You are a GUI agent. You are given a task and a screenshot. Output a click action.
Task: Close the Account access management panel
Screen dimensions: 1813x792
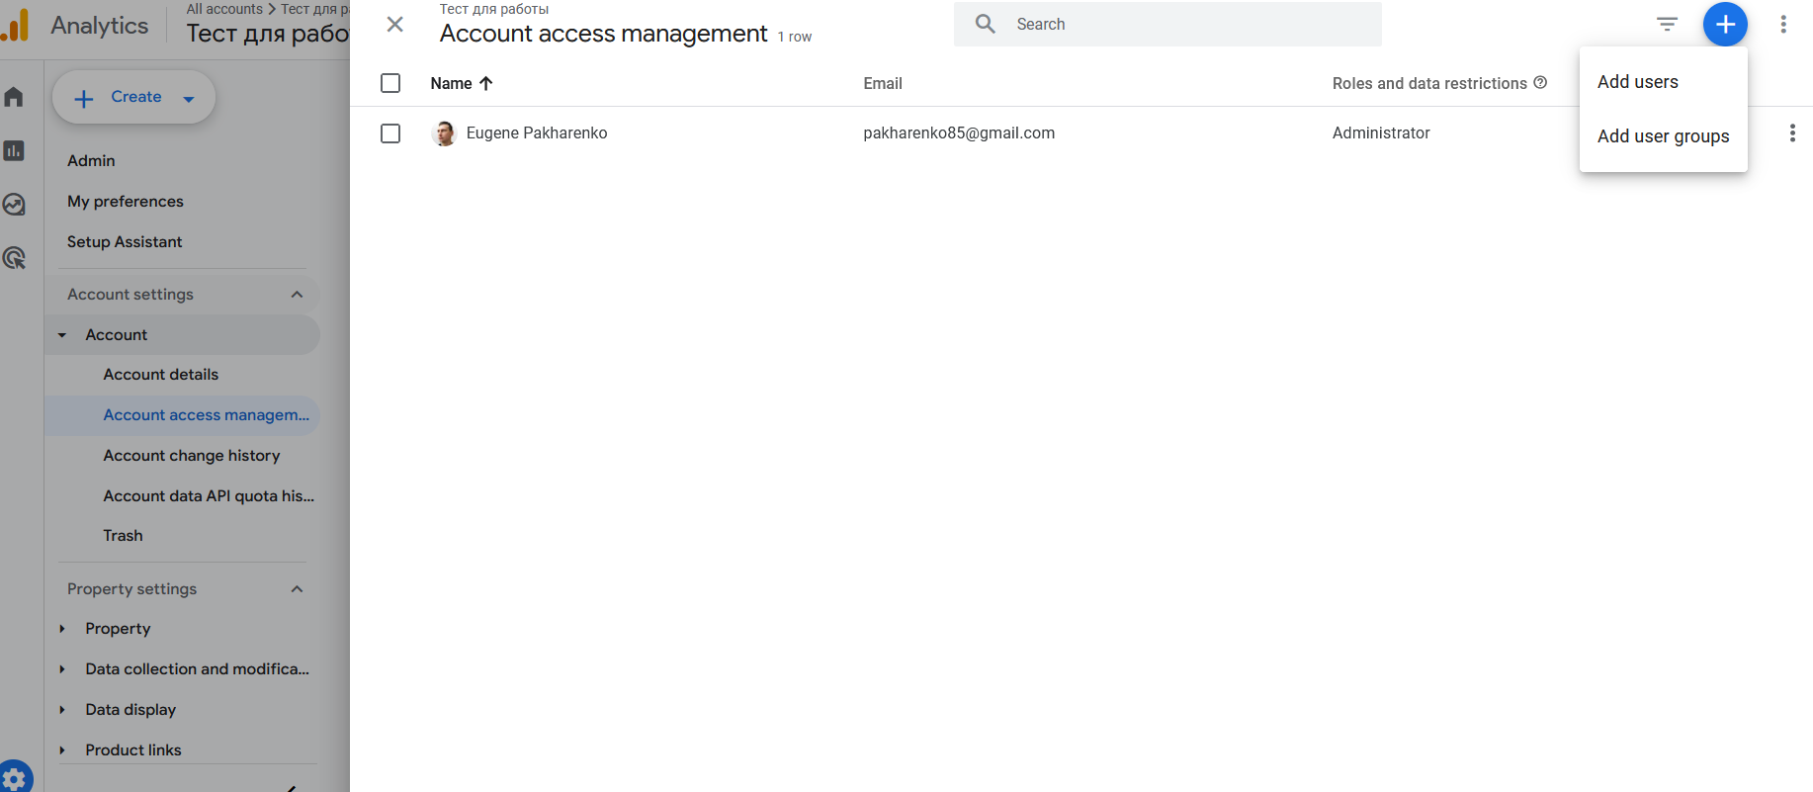394,25
